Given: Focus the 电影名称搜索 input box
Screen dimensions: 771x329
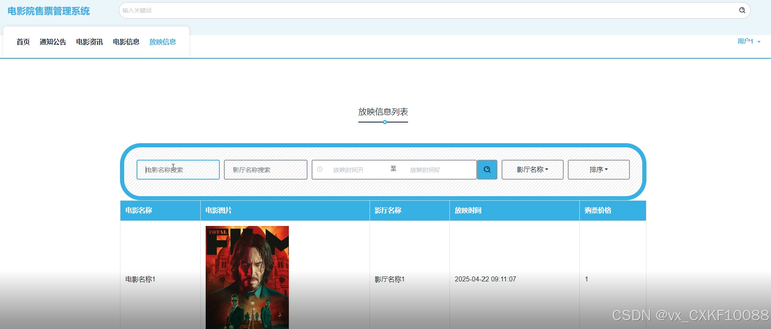Looking at the screenshot, I should click(178, 170).
